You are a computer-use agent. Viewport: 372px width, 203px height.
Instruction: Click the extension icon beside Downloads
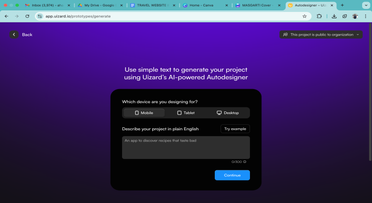pyautogui.click(x=345, y=16)
